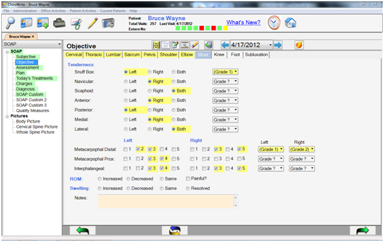This screenshot has height=242, width=384.
Task: Open Metacarpophal Distal Right (Grade 2) dropdown
Action: click(x=302, y=149)
